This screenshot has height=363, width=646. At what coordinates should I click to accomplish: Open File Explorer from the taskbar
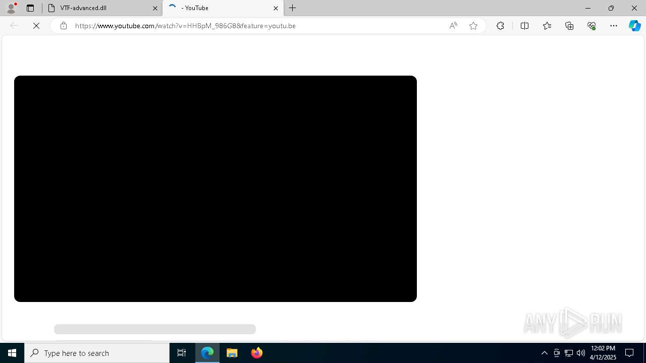click(232, 353)
